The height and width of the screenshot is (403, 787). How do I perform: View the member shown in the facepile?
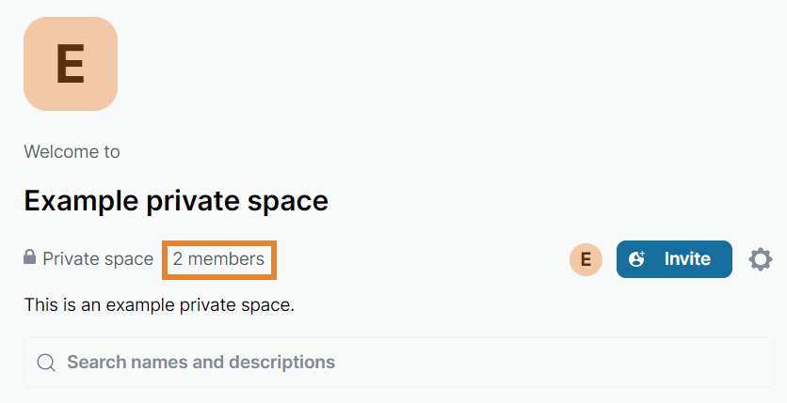point(586,259)
